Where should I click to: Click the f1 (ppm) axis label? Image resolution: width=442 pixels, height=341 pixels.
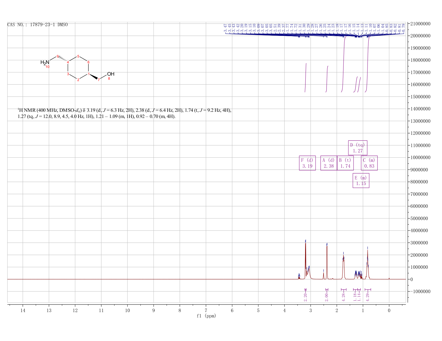206,316
